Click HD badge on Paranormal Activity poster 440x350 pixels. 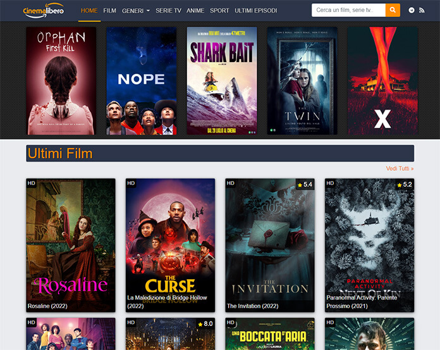(x=330, y=183)
